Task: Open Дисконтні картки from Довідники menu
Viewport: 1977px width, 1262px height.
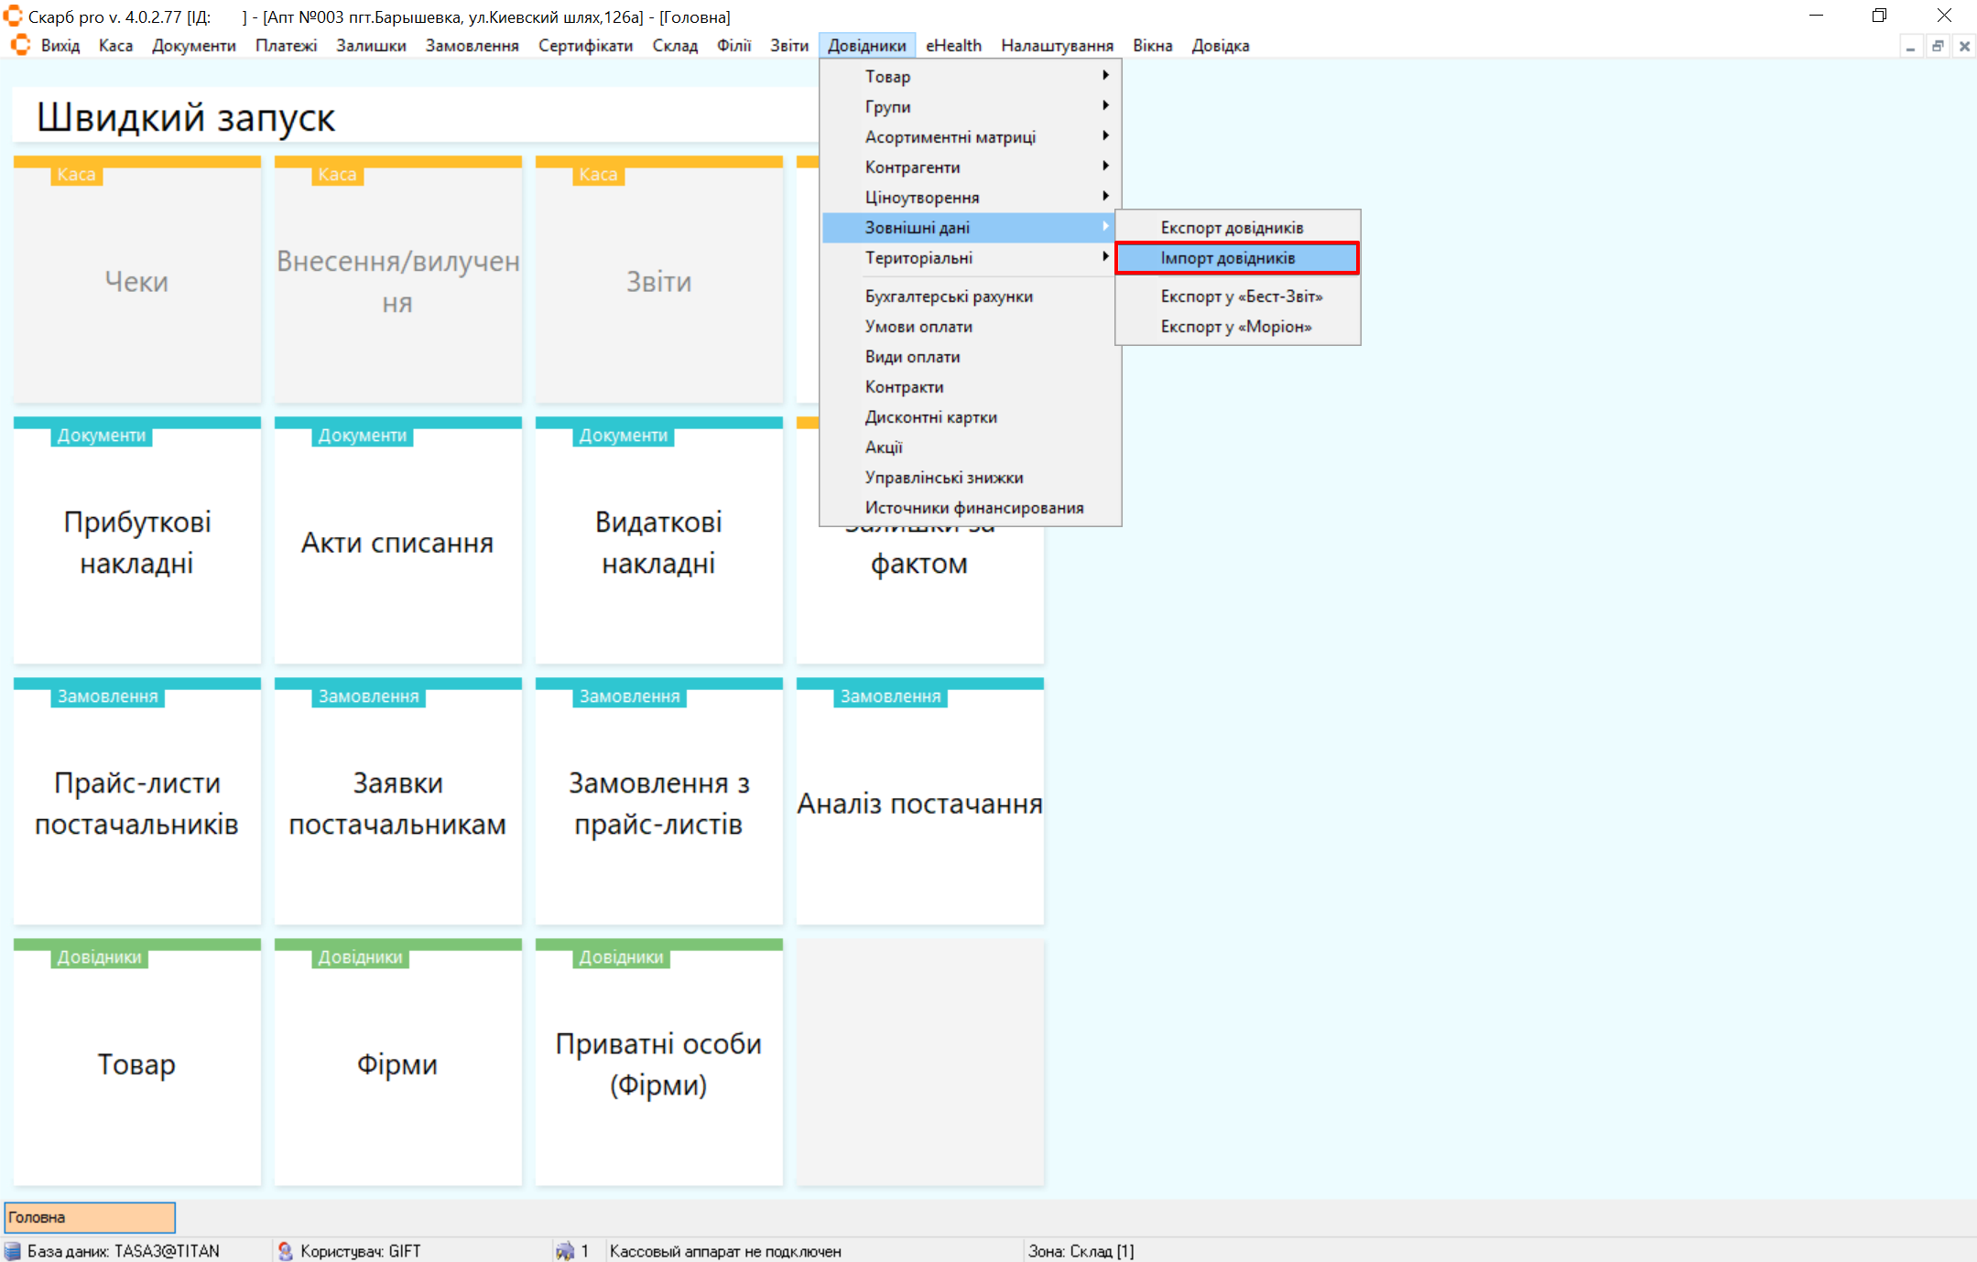Action: 930,417
